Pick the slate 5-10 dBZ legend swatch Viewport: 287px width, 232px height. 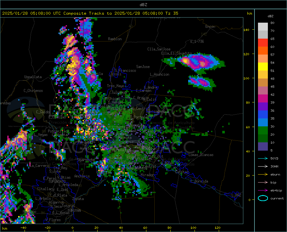[x=263, y=146]
